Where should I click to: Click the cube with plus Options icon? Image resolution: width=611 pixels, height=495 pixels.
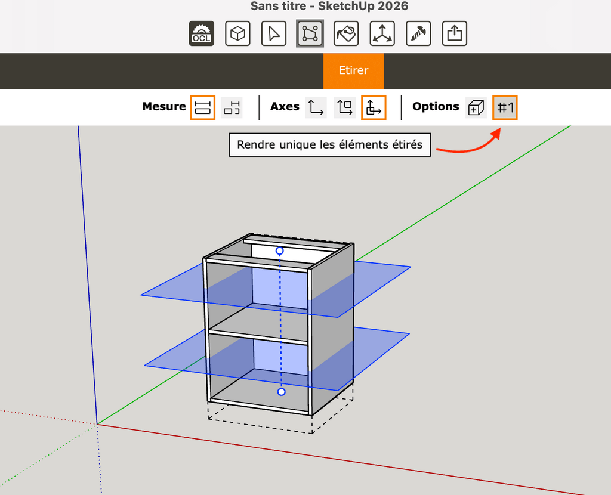pyautogui.click(x=476, y=107)
